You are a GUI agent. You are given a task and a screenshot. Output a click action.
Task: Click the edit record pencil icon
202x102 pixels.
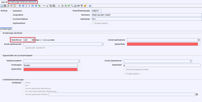[15, 6]
